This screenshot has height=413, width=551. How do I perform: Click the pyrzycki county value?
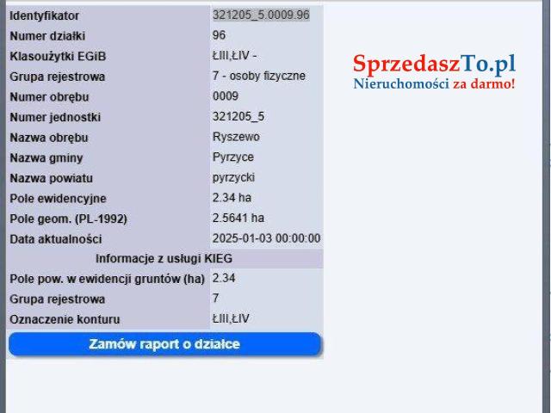tap(233, 177)
